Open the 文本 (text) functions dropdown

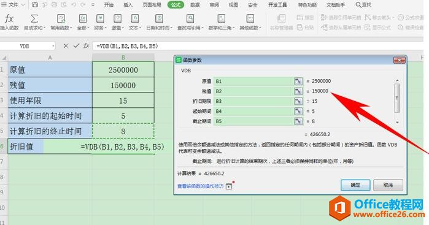[x=134, y=28]
